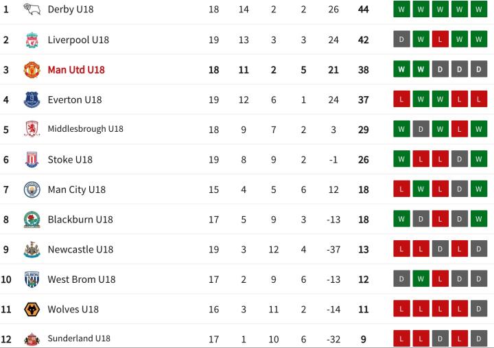Click the Liverpool U18 club crest
Viewport: 494px width, 348px height.
[32, 40]
